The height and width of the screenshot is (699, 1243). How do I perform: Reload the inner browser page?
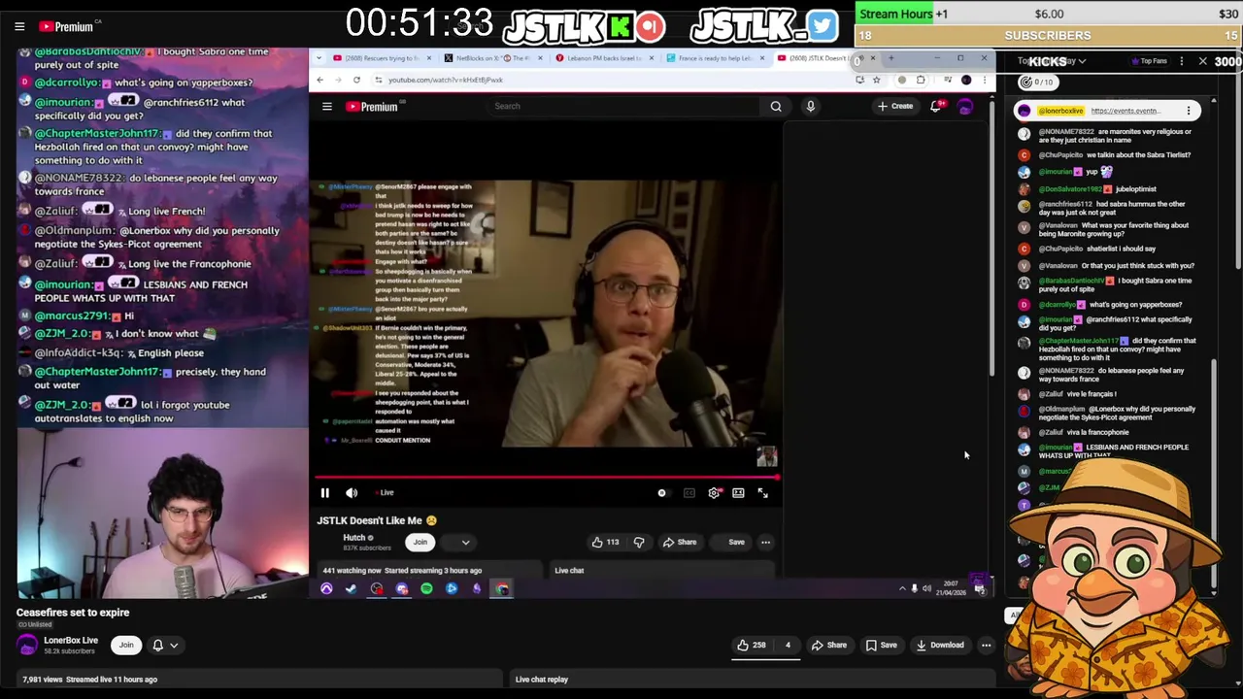pyautogui.click(x=356, y=80)
